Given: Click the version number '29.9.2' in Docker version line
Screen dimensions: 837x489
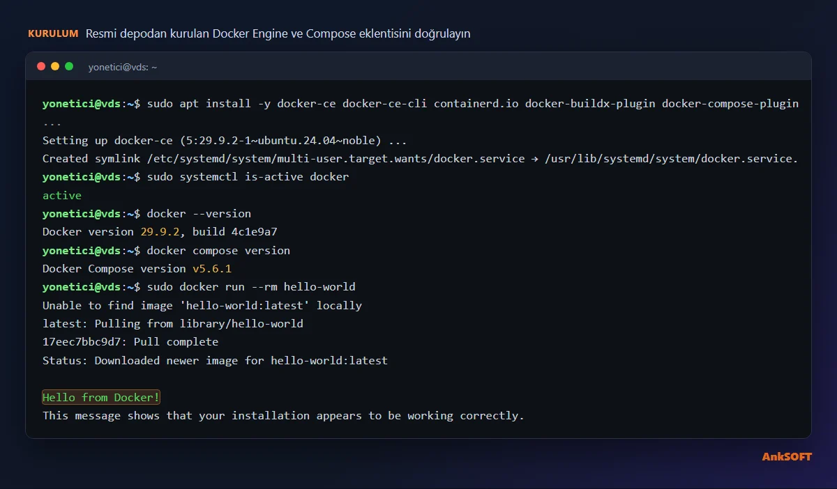Looking at the screenshot, I should (160, 232).
